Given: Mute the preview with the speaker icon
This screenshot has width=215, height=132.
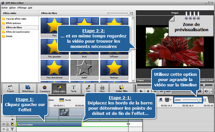Looking at the screenshot, I should (x=206, y=91).
